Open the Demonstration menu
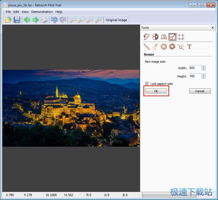Viewport: 218px width, 200px height. pos(42,12)
